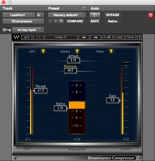Click the Attack label
155x161 pixels.
(x=73, y=56)
